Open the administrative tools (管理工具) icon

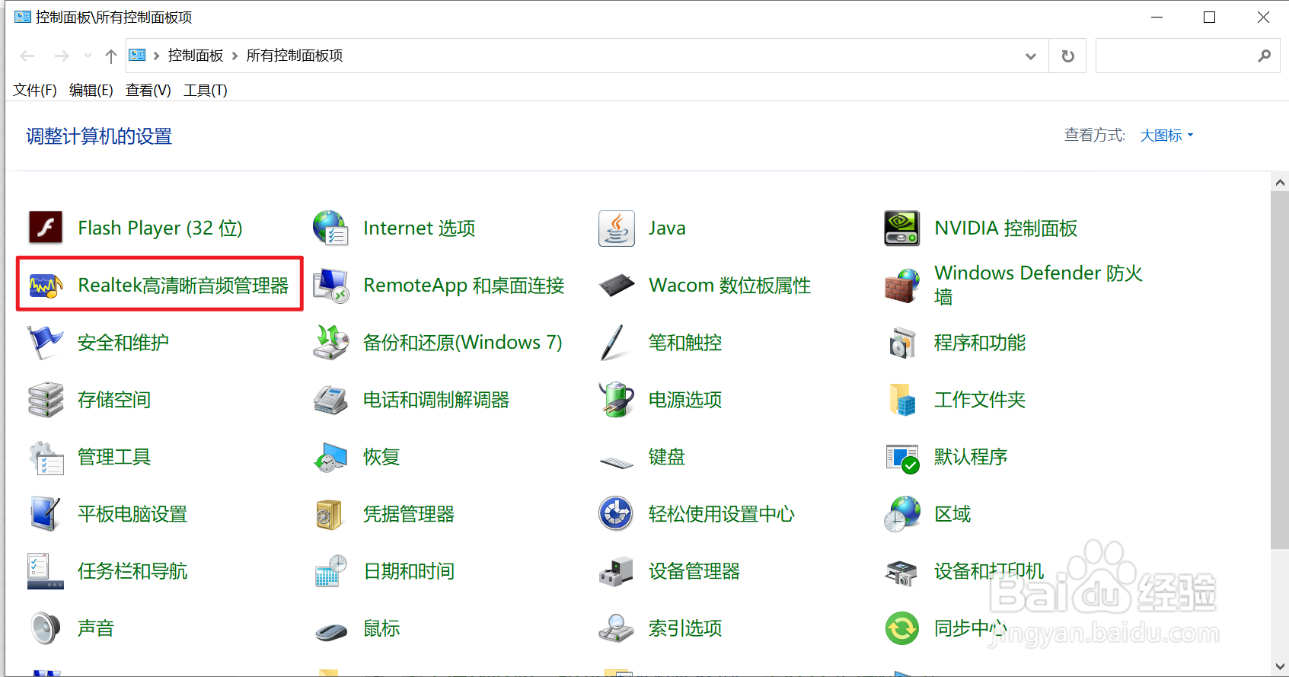[46, 457]
